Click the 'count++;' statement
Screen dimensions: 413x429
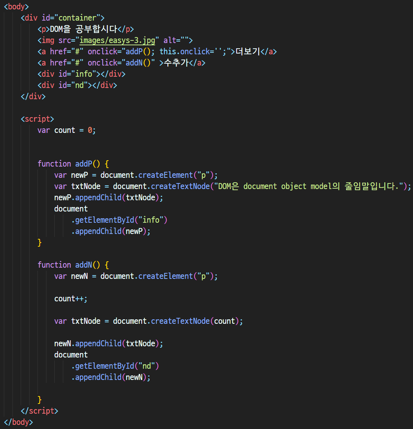point(71,299)
